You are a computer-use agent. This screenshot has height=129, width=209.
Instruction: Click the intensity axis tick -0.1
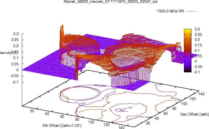pos(15,82)
